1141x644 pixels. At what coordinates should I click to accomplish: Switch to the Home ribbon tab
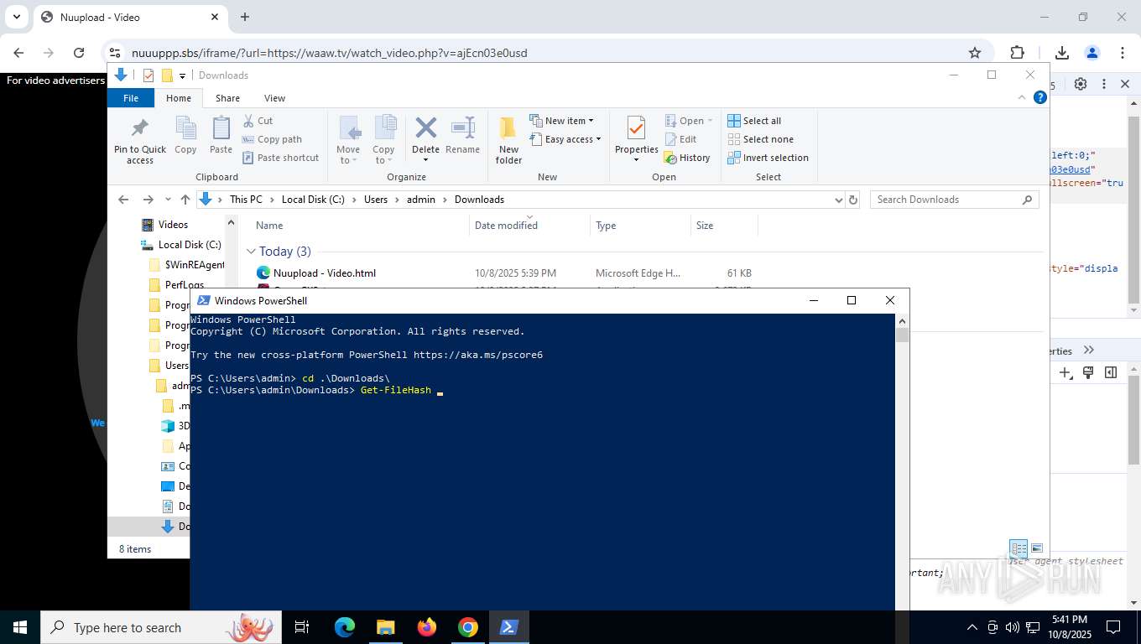click(x=179, y=98)
